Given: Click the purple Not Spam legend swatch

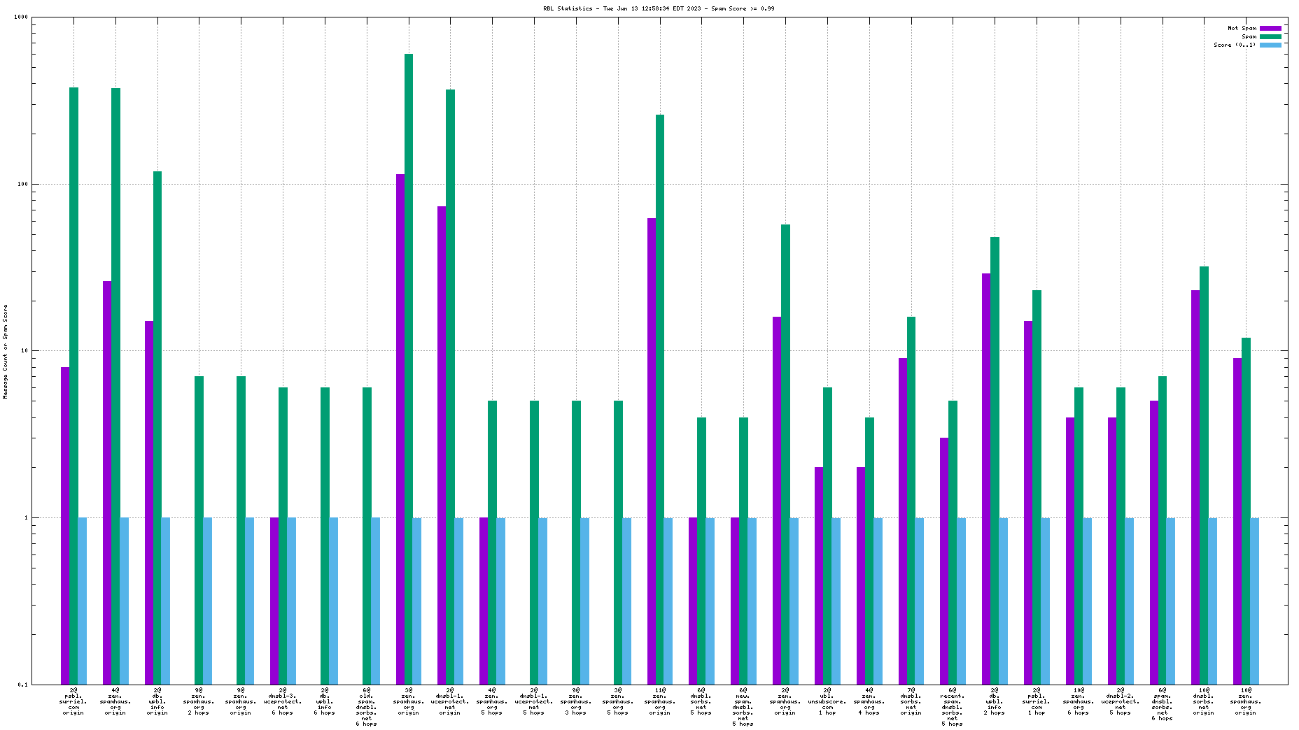Looking at the screenshot, I should coord(1270,29).
